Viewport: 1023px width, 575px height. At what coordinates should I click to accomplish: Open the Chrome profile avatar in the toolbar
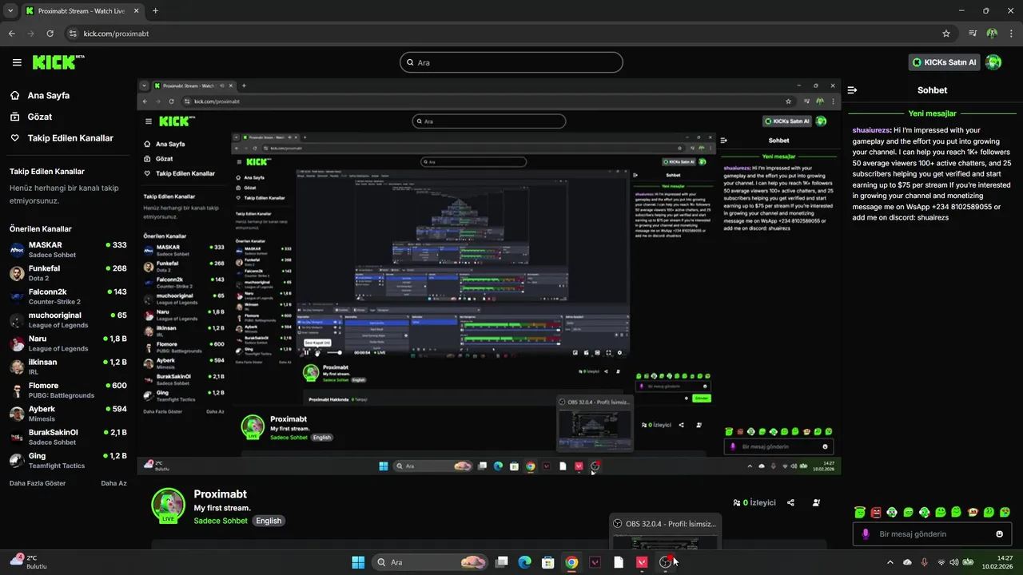[x=992, y=34]
